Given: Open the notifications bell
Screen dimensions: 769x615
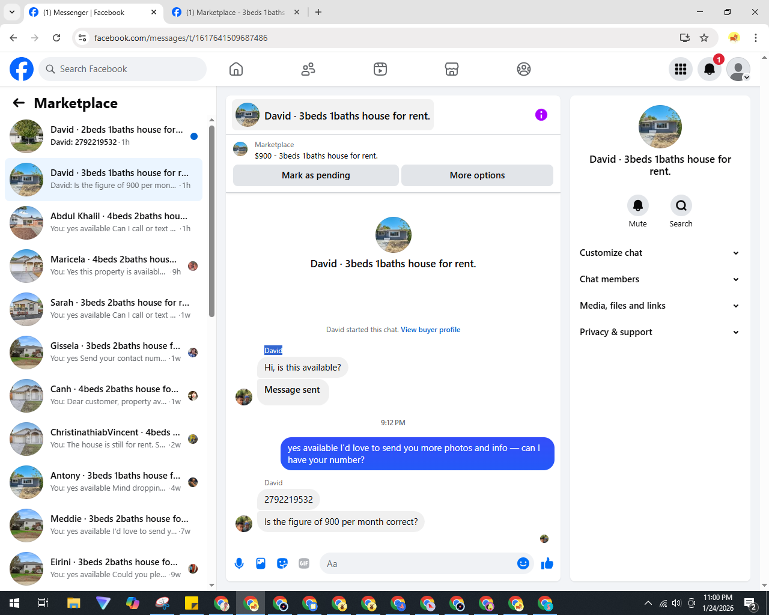Looking at the screenshot, I should click(710, 69).
